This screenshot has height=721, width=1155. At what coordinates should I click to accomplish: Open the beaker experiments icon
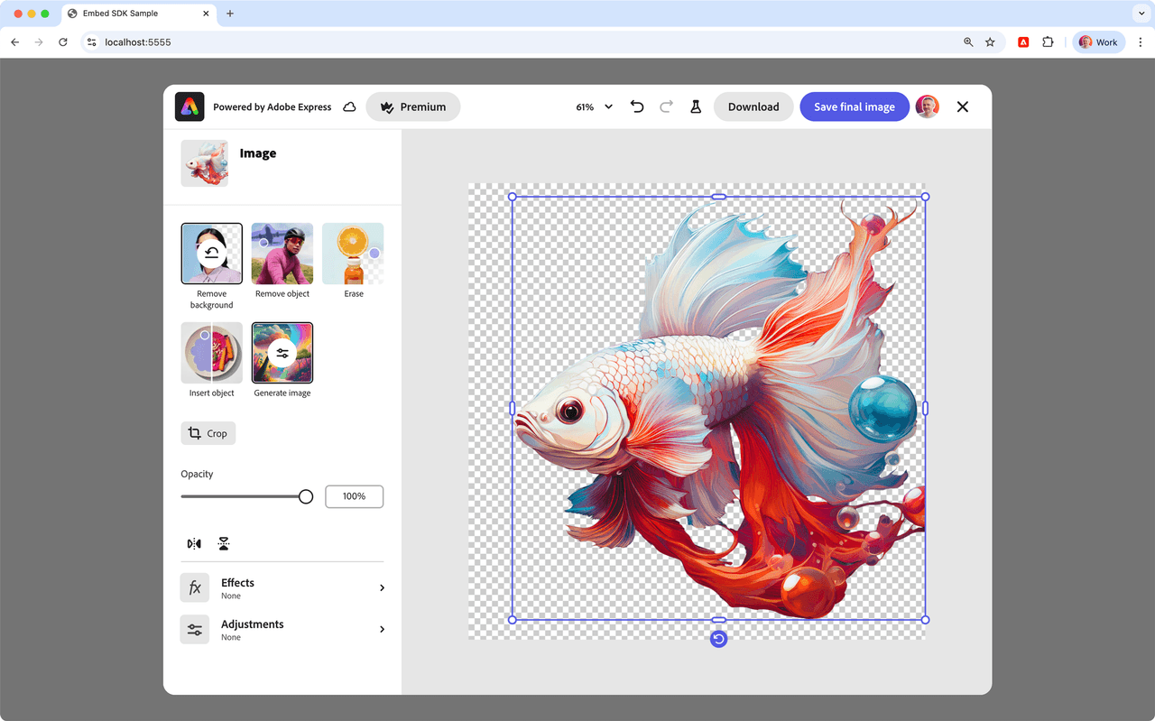[696, 106]
